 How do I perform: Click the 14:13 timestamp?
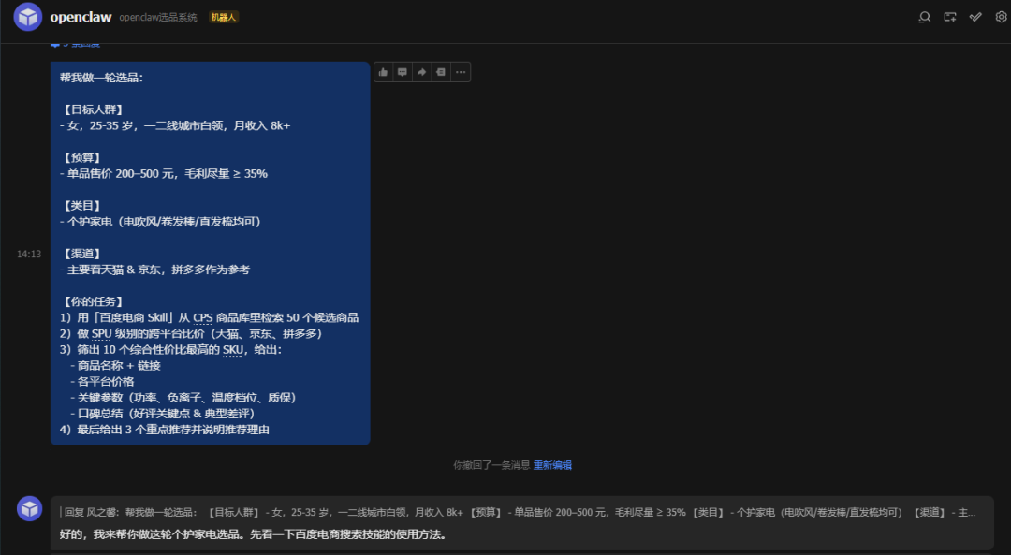click(28, 254)
